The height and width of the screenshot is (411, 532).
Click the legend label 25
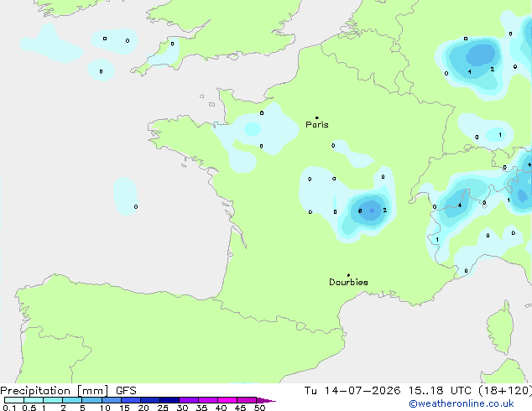pos(163,408)
